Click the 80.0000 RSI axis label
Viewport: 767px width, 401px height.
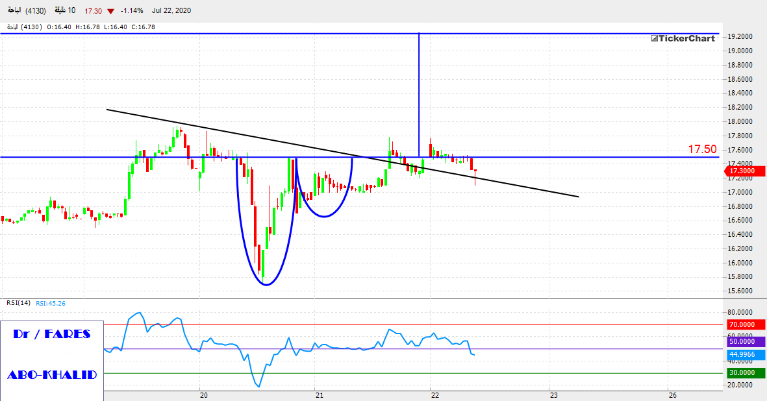pyautogui.click(x=740, y=312)
